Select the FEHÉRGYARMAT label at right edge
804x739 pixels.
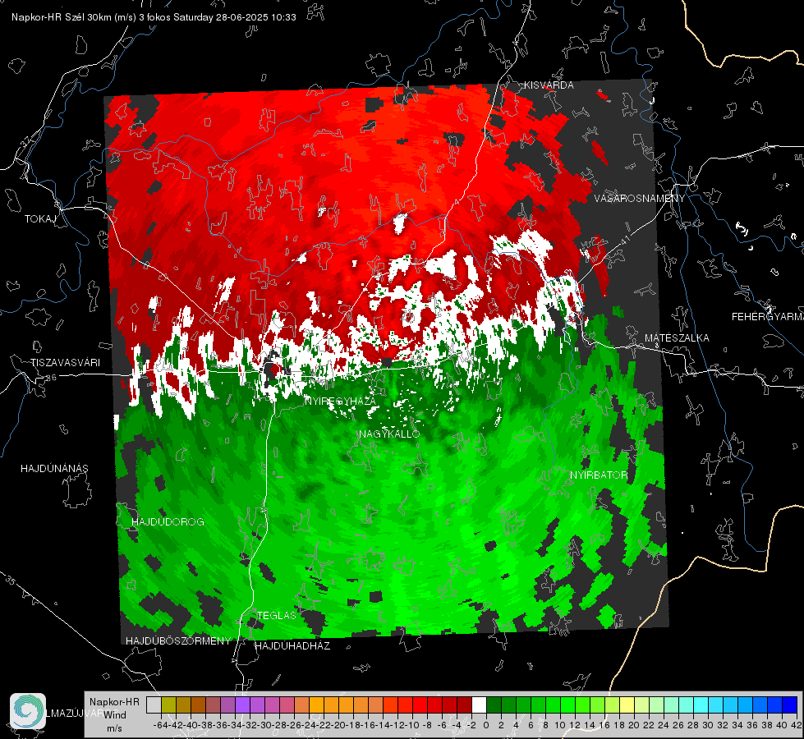point(767,317)
